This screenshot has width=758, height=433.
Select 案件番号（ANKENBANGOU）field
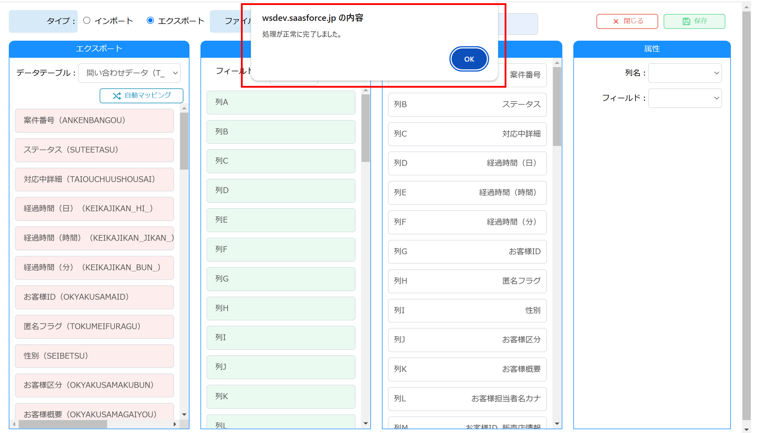tap(94, 120)
